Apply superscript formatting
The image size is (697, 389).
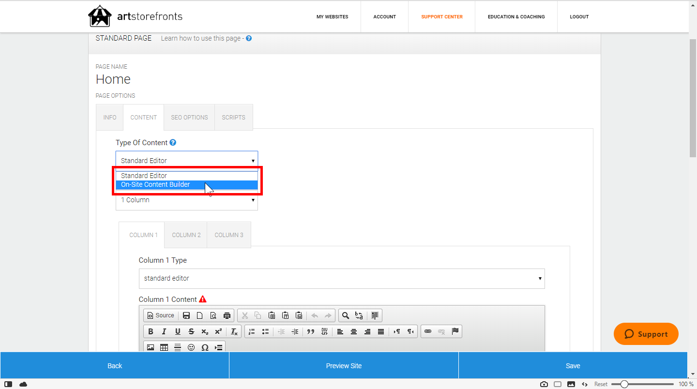pos(218,331)
